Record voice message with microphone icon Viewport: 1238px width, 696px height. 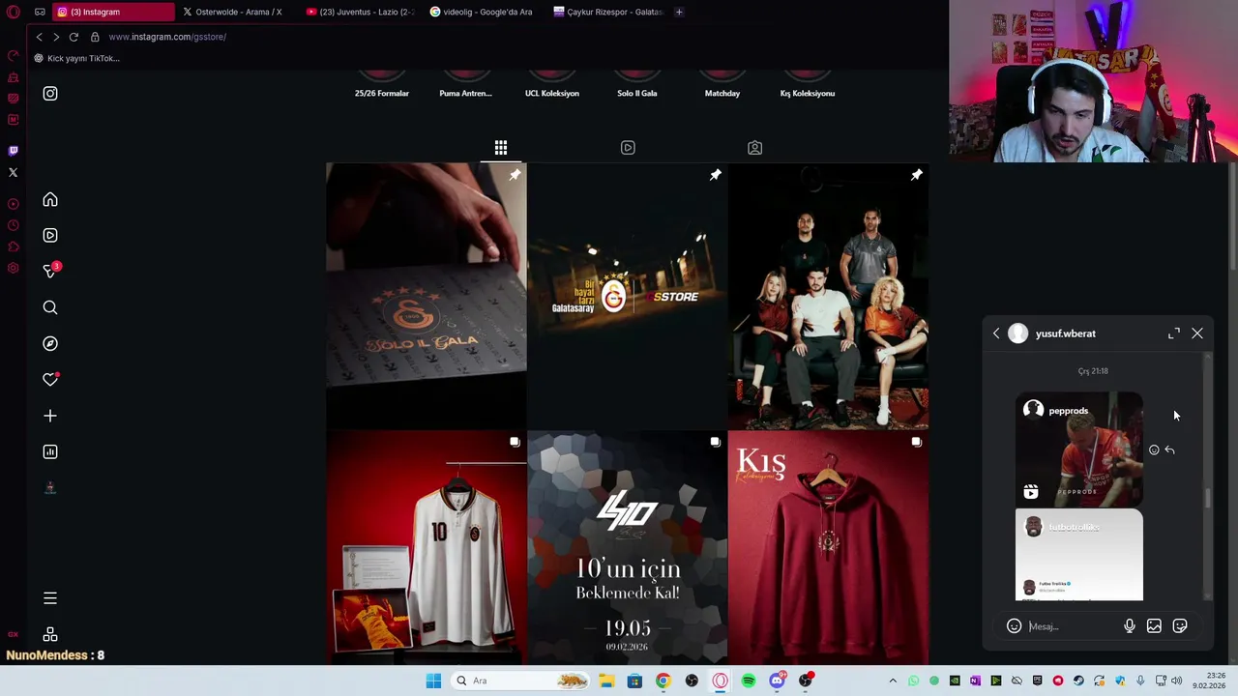click(x=1129, y=626)
